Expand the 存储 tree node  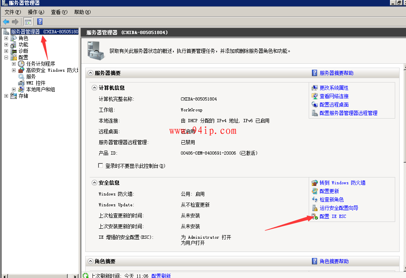click(6, 96)
